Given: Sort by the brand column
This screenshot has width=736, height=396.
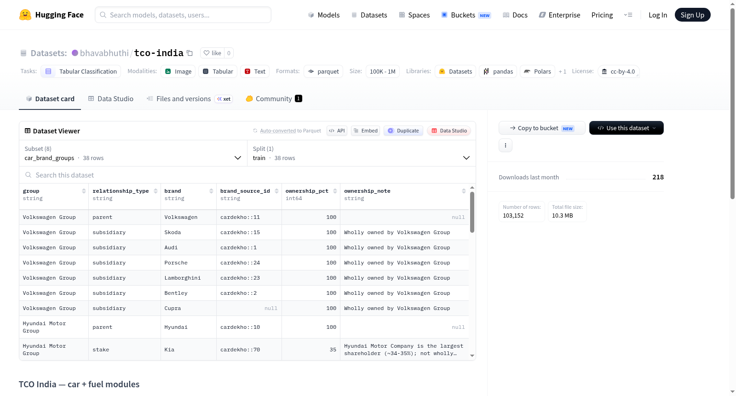Looking at the screenshot, I should [x=212, y=191].
